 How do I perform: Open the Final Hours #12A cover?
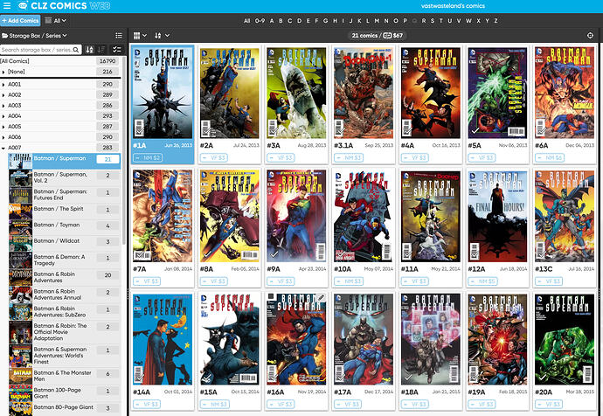coord(497,217)
